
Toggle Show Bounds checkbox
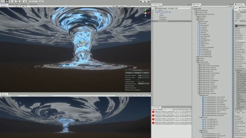pyautogui.click(x=126, y=88)
